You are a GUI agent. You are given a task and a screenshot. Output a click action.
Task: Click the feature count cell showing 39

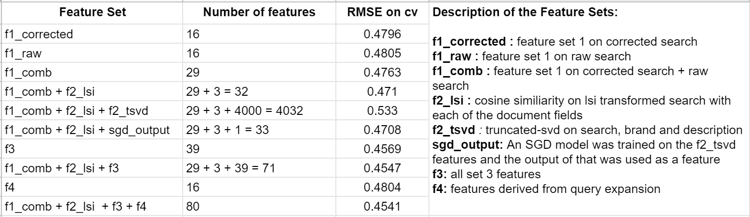click(193, 149)
